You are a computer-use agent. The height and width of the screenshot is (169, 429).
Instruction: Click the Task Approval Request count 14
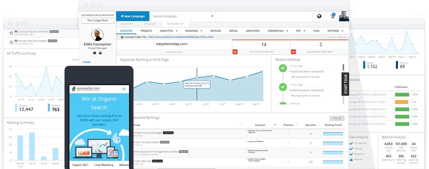tap(264, 44)
